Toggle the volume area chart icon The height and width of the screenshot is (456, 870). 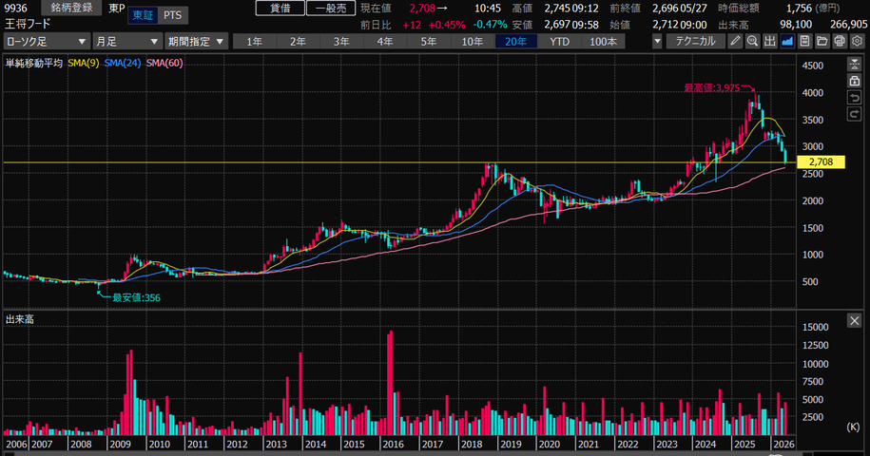coord(787,42)
